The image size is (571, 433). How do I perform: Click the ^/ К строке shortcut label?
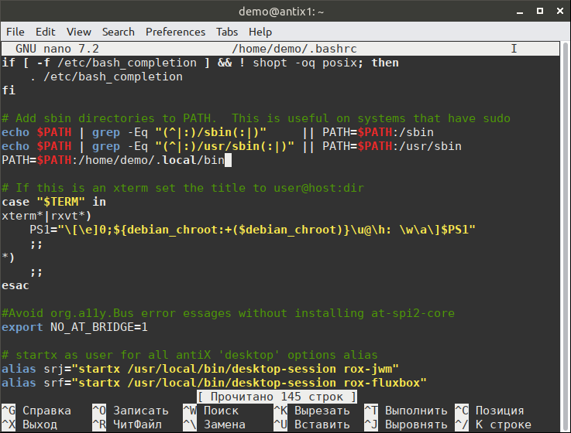(x=493, y=424)
